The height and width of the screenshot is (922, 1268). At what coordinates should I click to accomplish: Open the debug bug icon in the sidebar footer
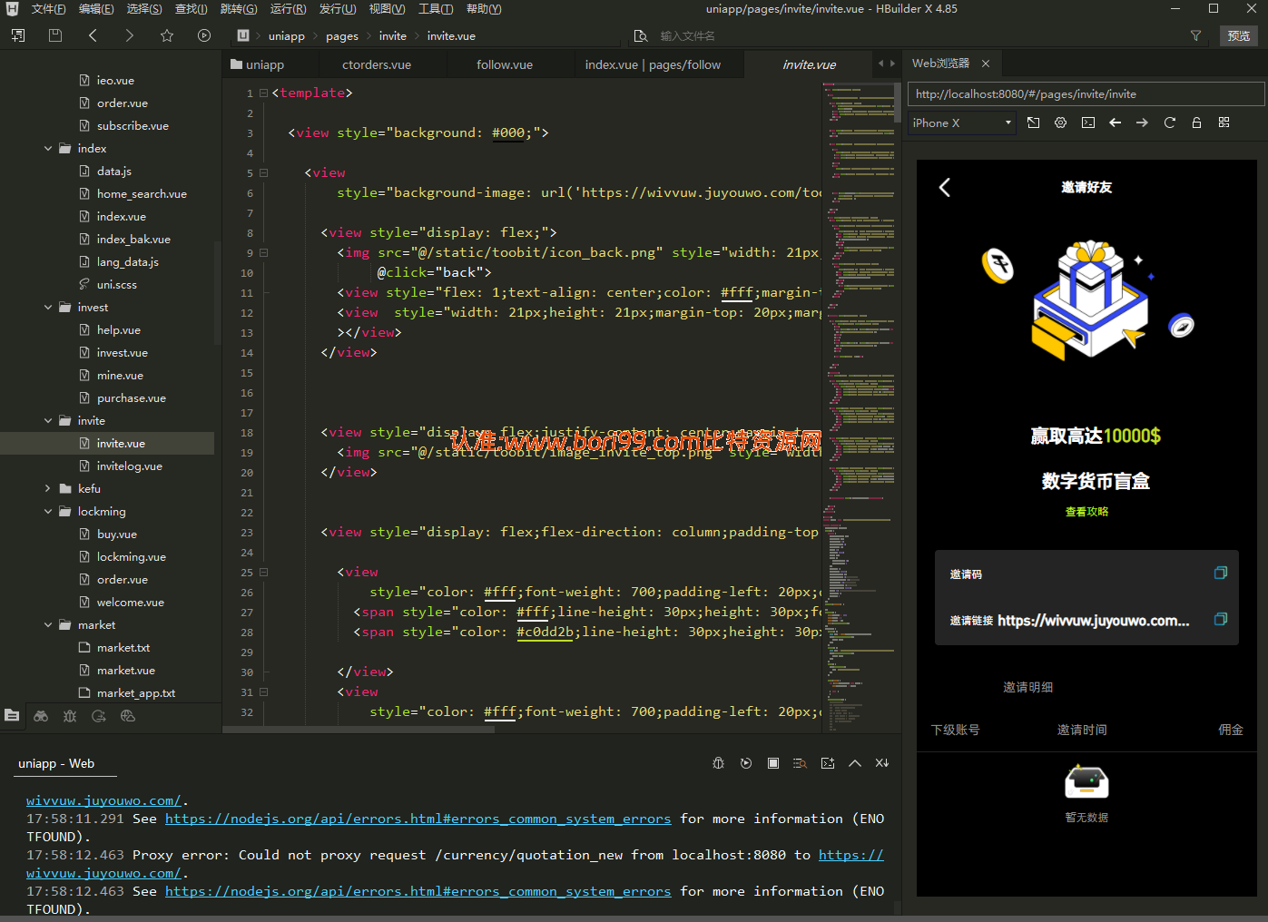pyautogui.click(x=70, y=715)
